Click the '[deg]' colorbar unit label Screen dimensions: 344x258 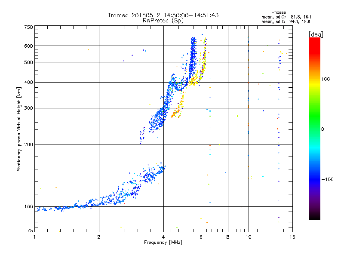(316, 34)
